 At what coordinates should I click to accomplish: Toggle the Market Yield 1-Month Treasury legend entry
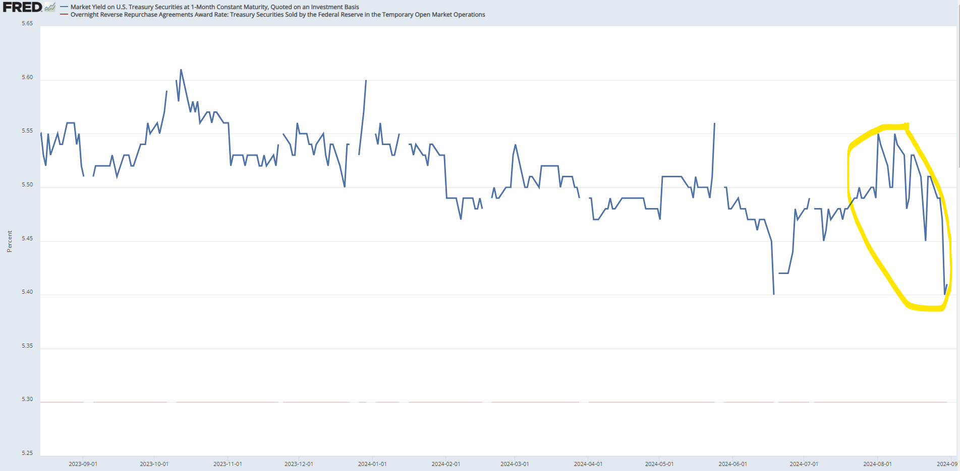coord(214,7)
